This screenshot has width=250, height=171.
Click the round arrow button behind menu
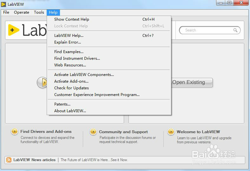tap(42, 82)
